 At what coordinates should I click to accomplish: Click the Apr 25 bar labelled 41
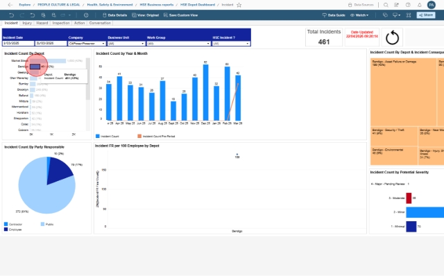tap(119, 98)
